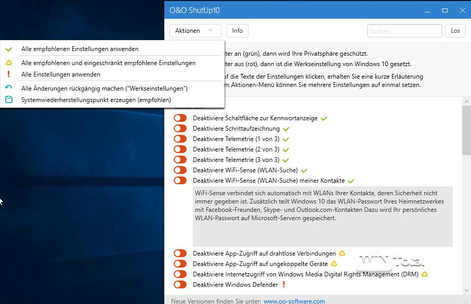Enable Deaktiviere Telemetrie (1 von 3) switch

[180, 138]
